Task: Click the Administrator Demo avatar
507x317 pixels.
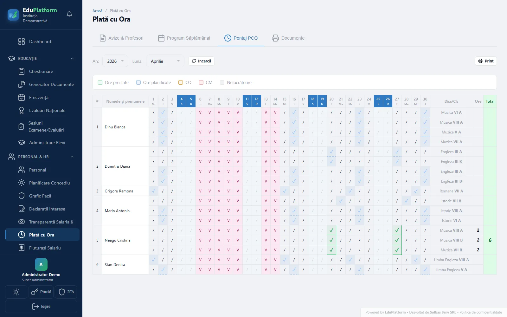Action: coord(41,264)
